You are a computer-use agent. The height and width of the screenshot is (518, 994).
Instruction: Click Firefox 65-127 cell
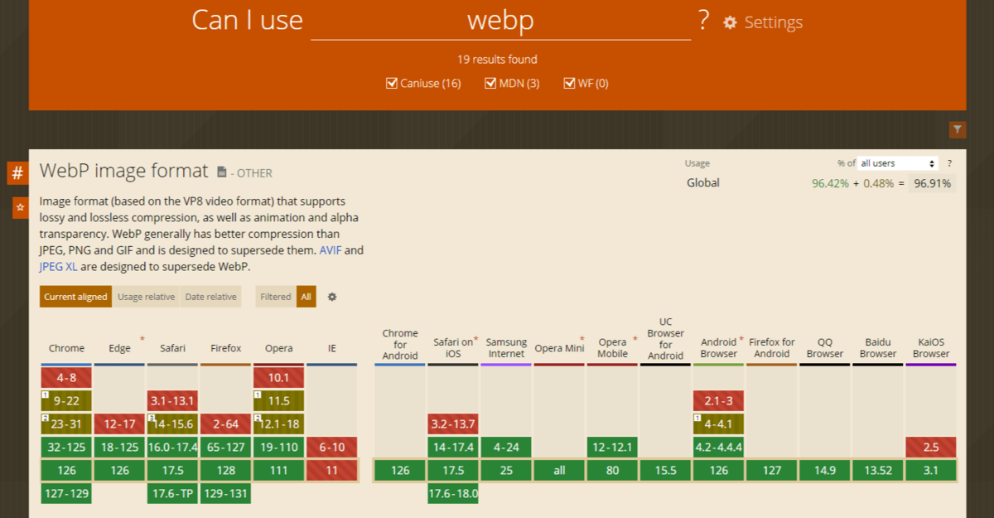tap(226, 448)
